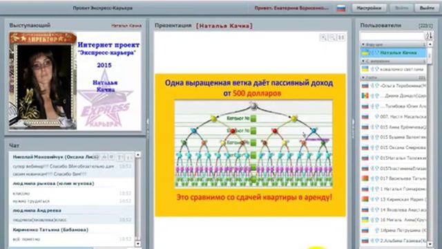Image resolution: width=442 pixels, height=249 pixels.
Task: Click bulb icon beside 1 Наталья Гончаренко
Action: click(x=376, y=189)
